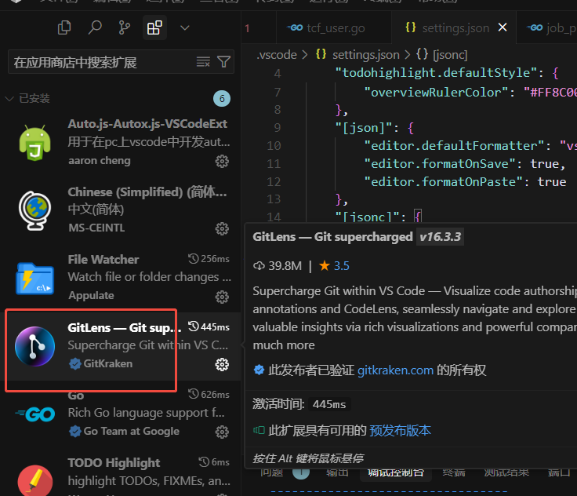Viewport: 577px width, 496px height.
Task: Click the aaron cheng publisher name
Action: tap(100, 161)
